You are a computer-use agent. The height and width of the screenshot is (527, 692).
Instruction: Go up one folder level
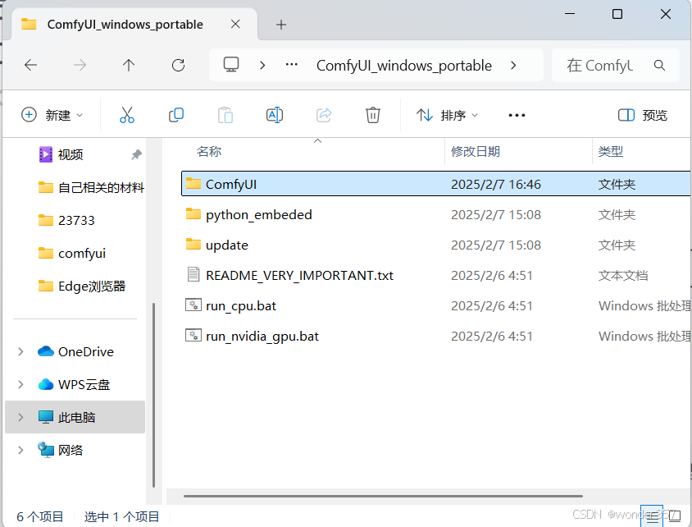coord(129,66)
